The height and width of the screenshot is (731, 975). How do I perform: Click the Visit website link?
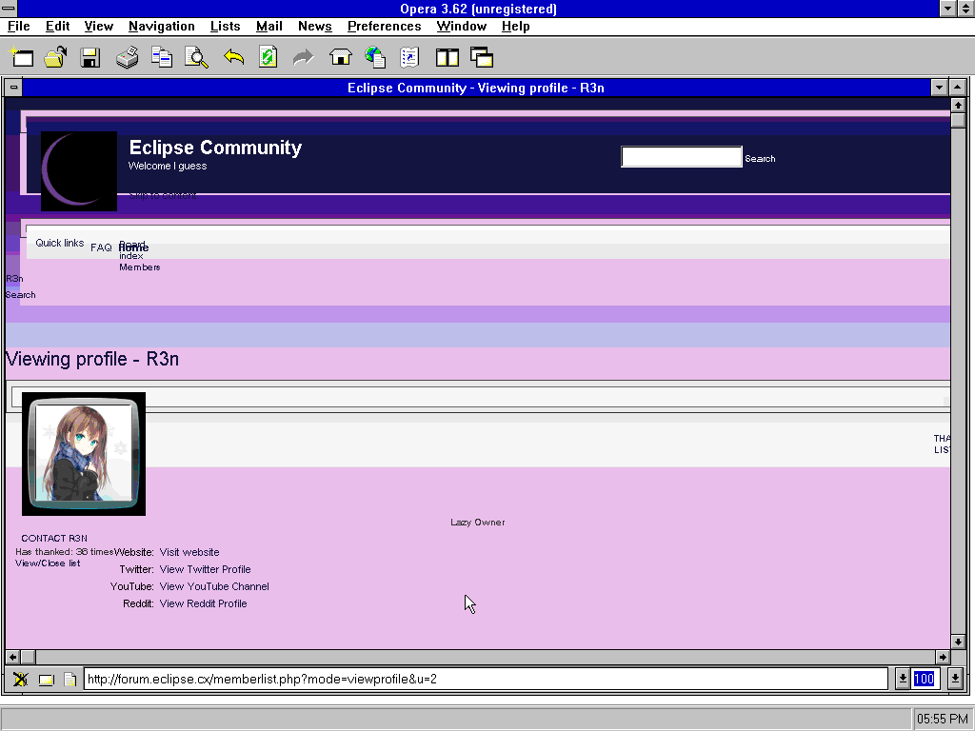tap(189, 551)
